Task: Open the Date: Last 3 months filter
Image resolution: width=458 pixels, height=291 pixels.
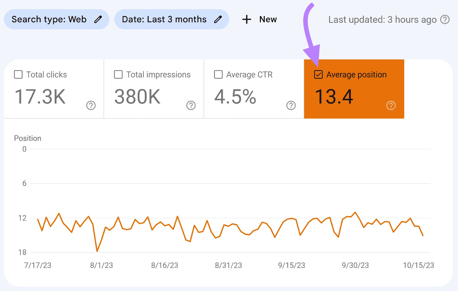Action: click(164, 19)
